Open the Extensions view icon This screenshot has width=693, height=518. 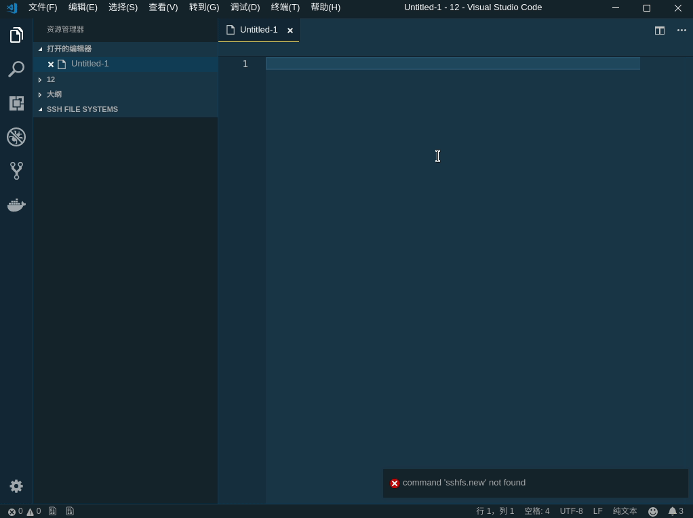(x=16, y=103)
